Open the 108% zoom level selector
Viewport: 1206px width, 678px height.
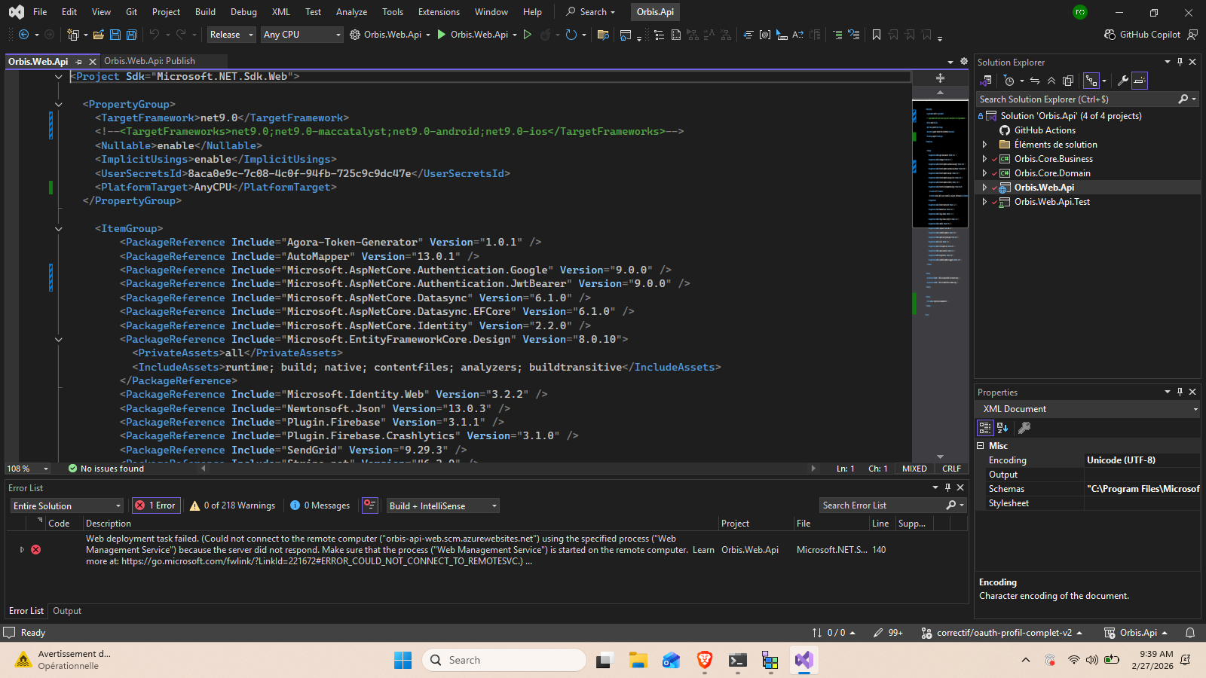(x=26, y=468)
